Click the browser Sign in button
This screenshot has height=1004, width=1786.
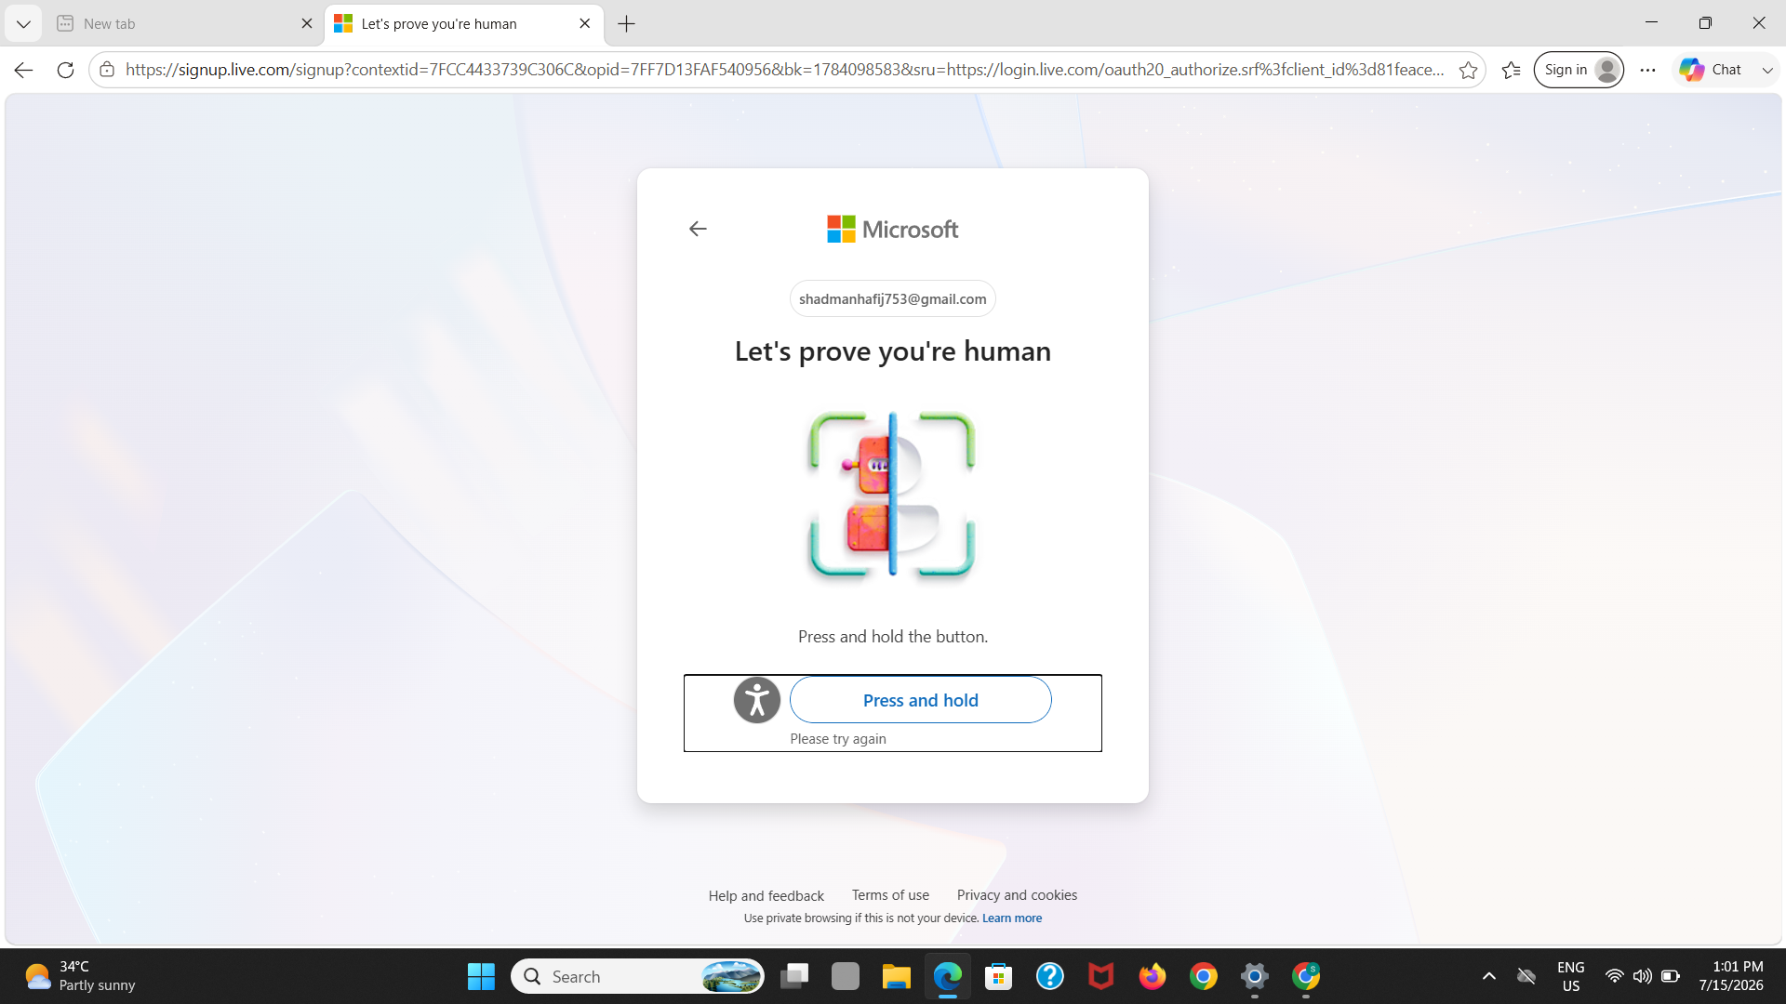[1579, 70]
